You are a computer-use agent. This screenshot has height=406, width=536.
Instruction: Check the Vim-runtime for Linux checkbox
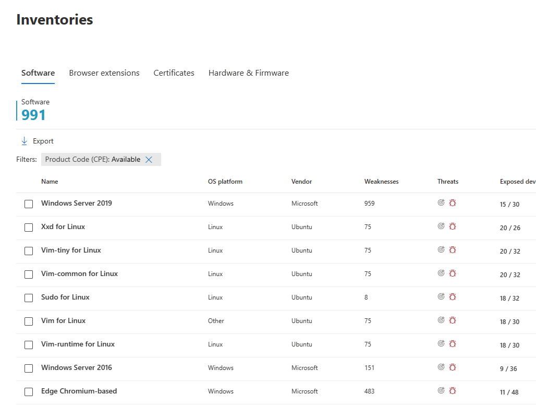[x=29, y=345]
